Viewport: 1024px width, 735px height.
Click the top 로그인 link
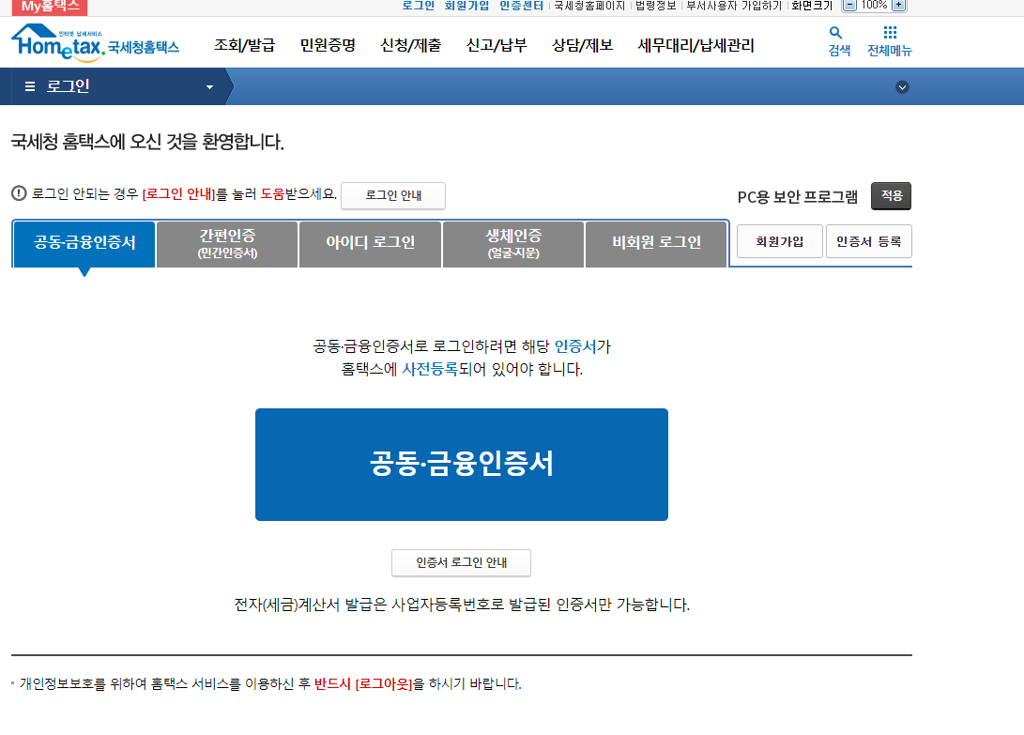(418, 6)
